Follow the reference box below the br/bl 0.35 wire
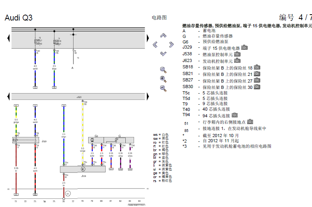This screenshot has width=312, height=207. (x=111, y=169)
